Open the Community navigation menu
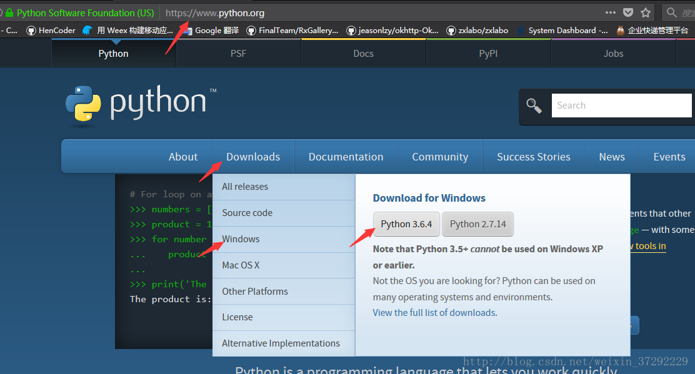Image resolution: width=695 pixels, height=374 pixels. 440,157
